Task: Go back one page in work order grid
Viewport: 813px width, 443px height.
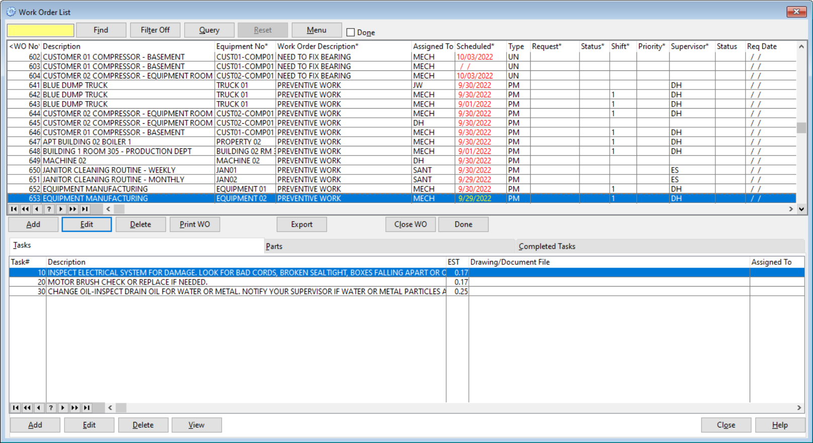Action: coord(25,209)
